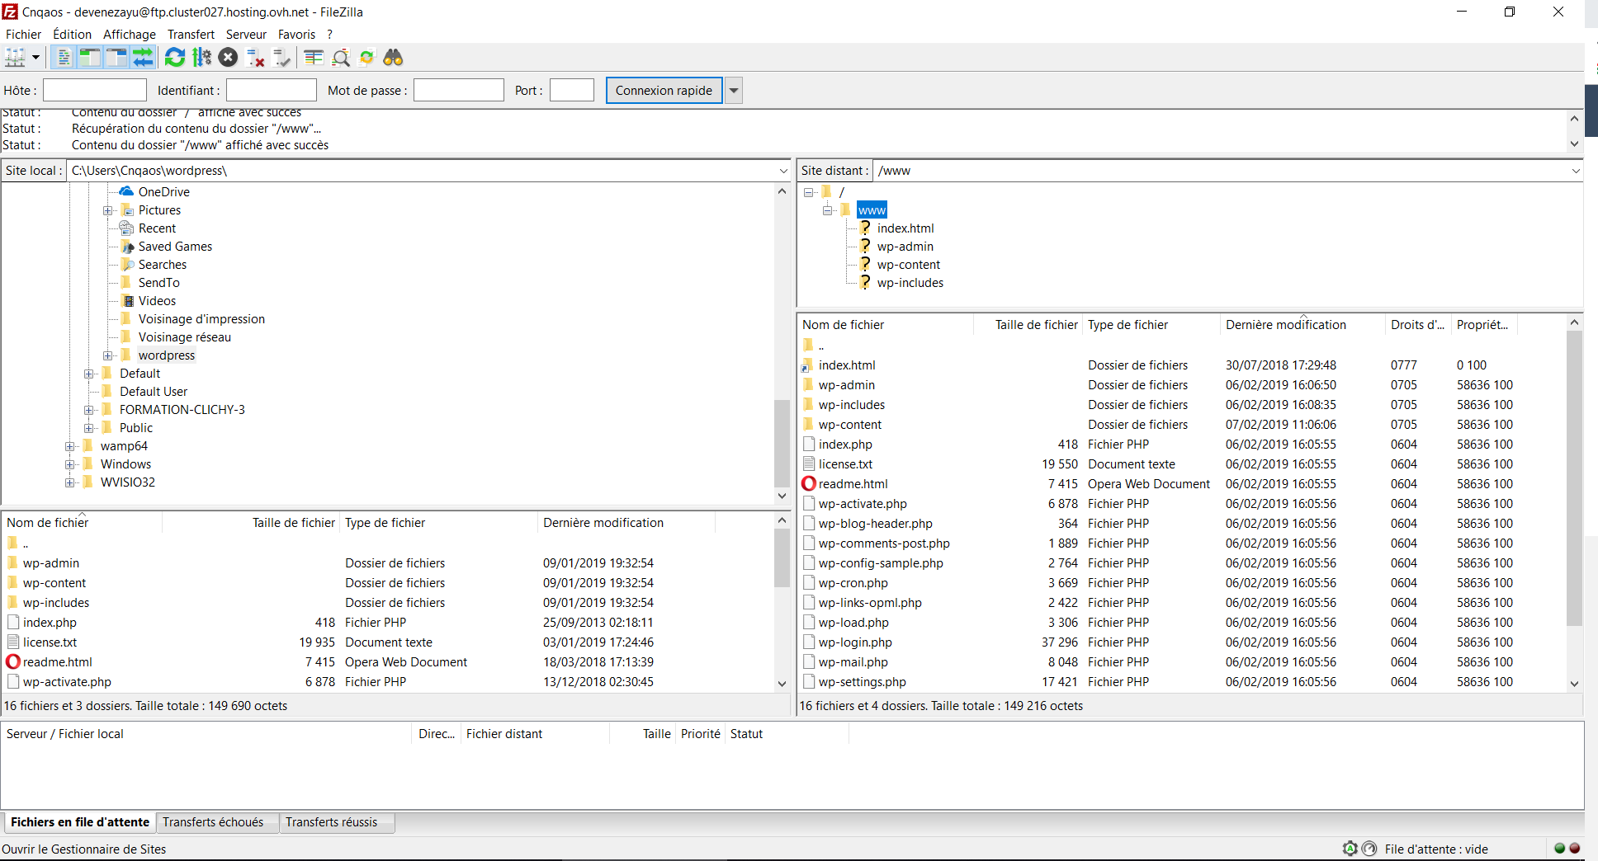The width and height of the screenshot is (1598, 861).
Task: Refresh the file and folder lists
Action: pos(174,58)
